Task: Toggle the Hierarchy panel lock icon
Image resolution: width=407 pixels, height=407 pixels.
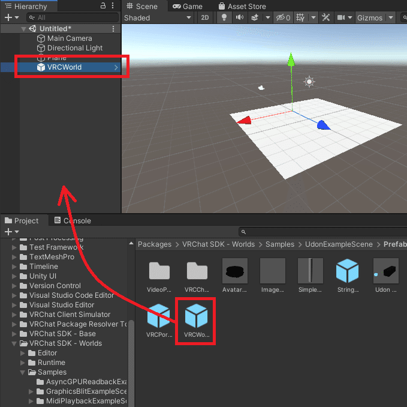Action: [103, 6]
